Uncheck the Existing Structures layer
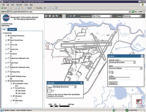The height and width of the screenshot is (112, 146). 9,36
